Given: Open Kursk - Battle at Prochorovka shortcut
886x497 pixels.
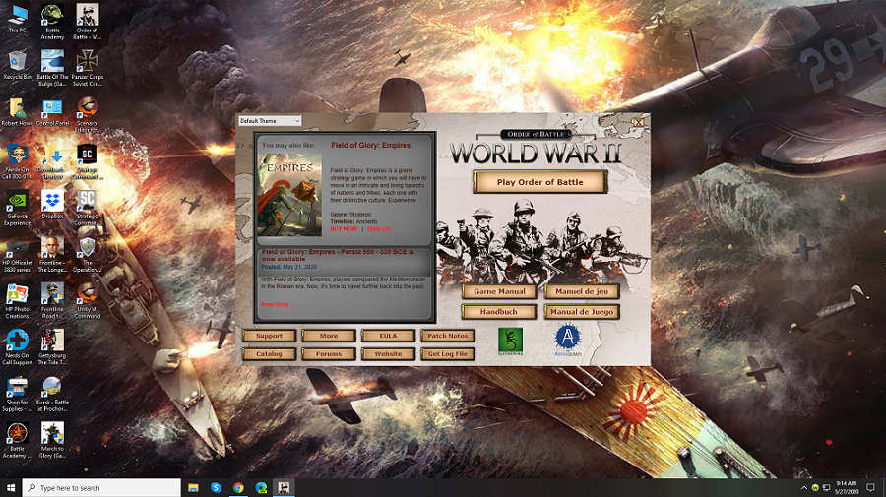Looking at the screenshot, I should click(52, 395).
